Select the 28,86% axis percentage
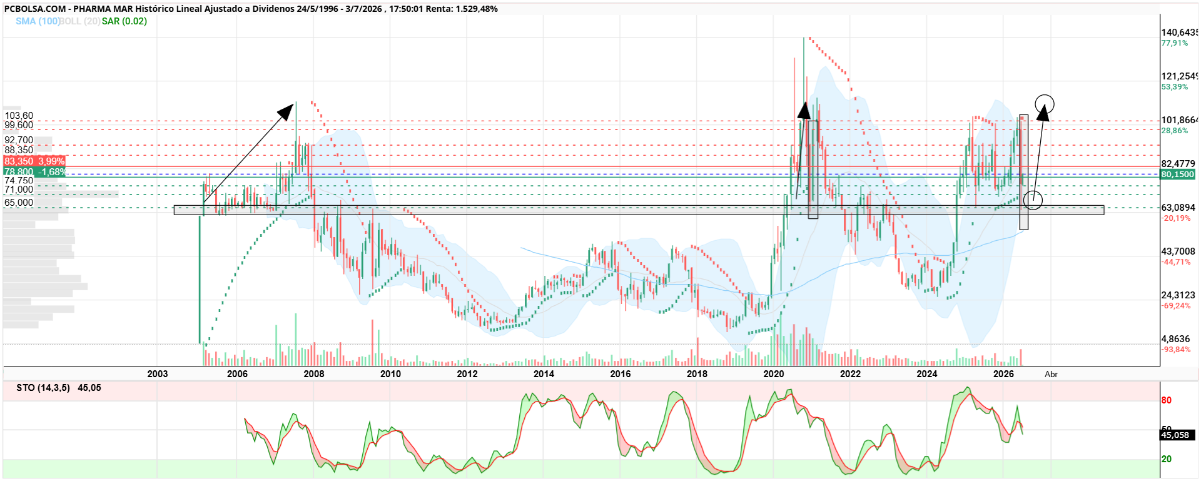Screen dimensions: 1201x481 point(1175,131)
